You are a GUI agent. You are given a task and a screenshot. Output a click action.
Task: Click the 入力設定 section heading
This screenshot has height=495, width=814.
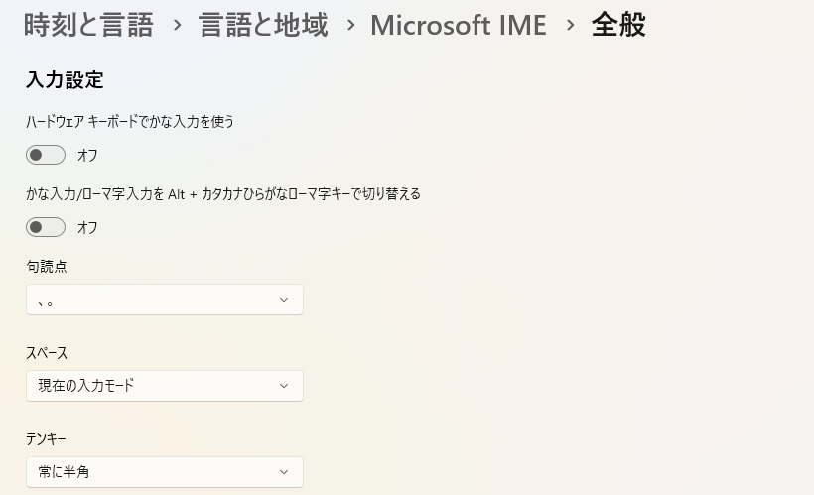(x=65, y=80)
